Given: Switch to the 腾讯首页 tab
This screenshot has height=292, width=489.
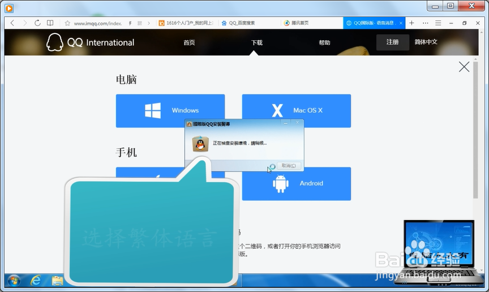Looking at the screenshot, I should pyautogui.click(x=296, y=23).
